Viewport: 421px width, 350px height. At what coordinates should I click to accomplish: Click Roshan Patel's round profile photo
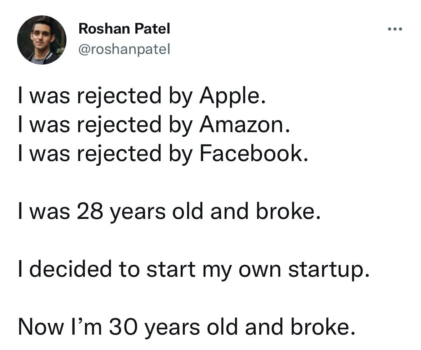coord(42,40)
